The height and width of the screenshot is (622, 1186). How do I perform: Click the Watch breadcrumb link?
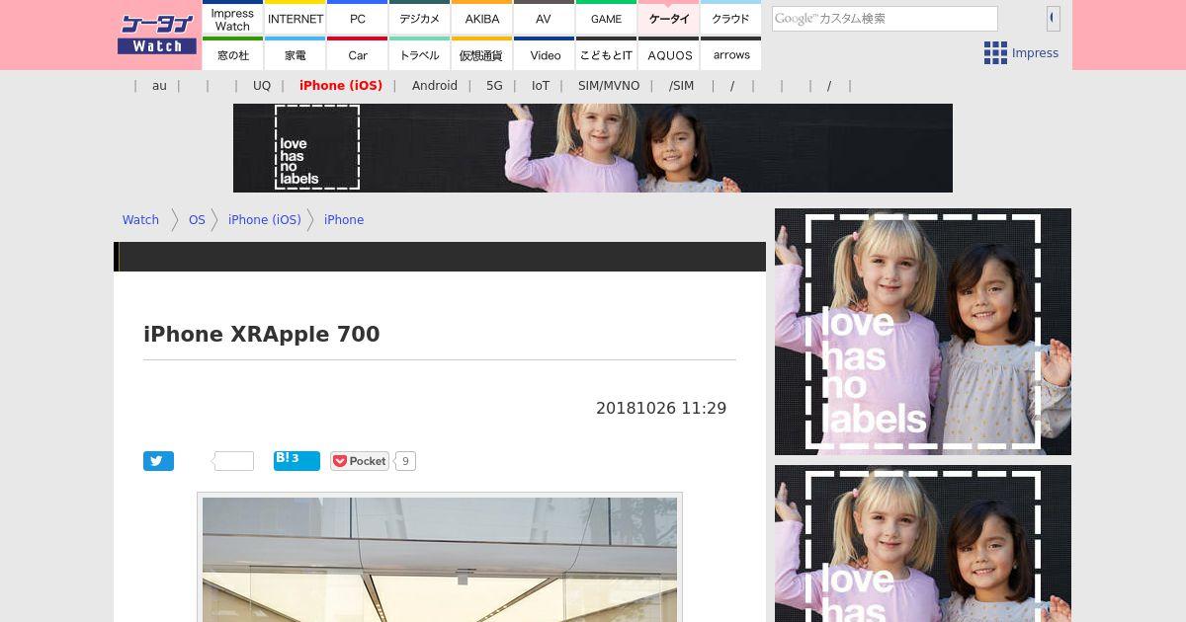tap(140, 220)
